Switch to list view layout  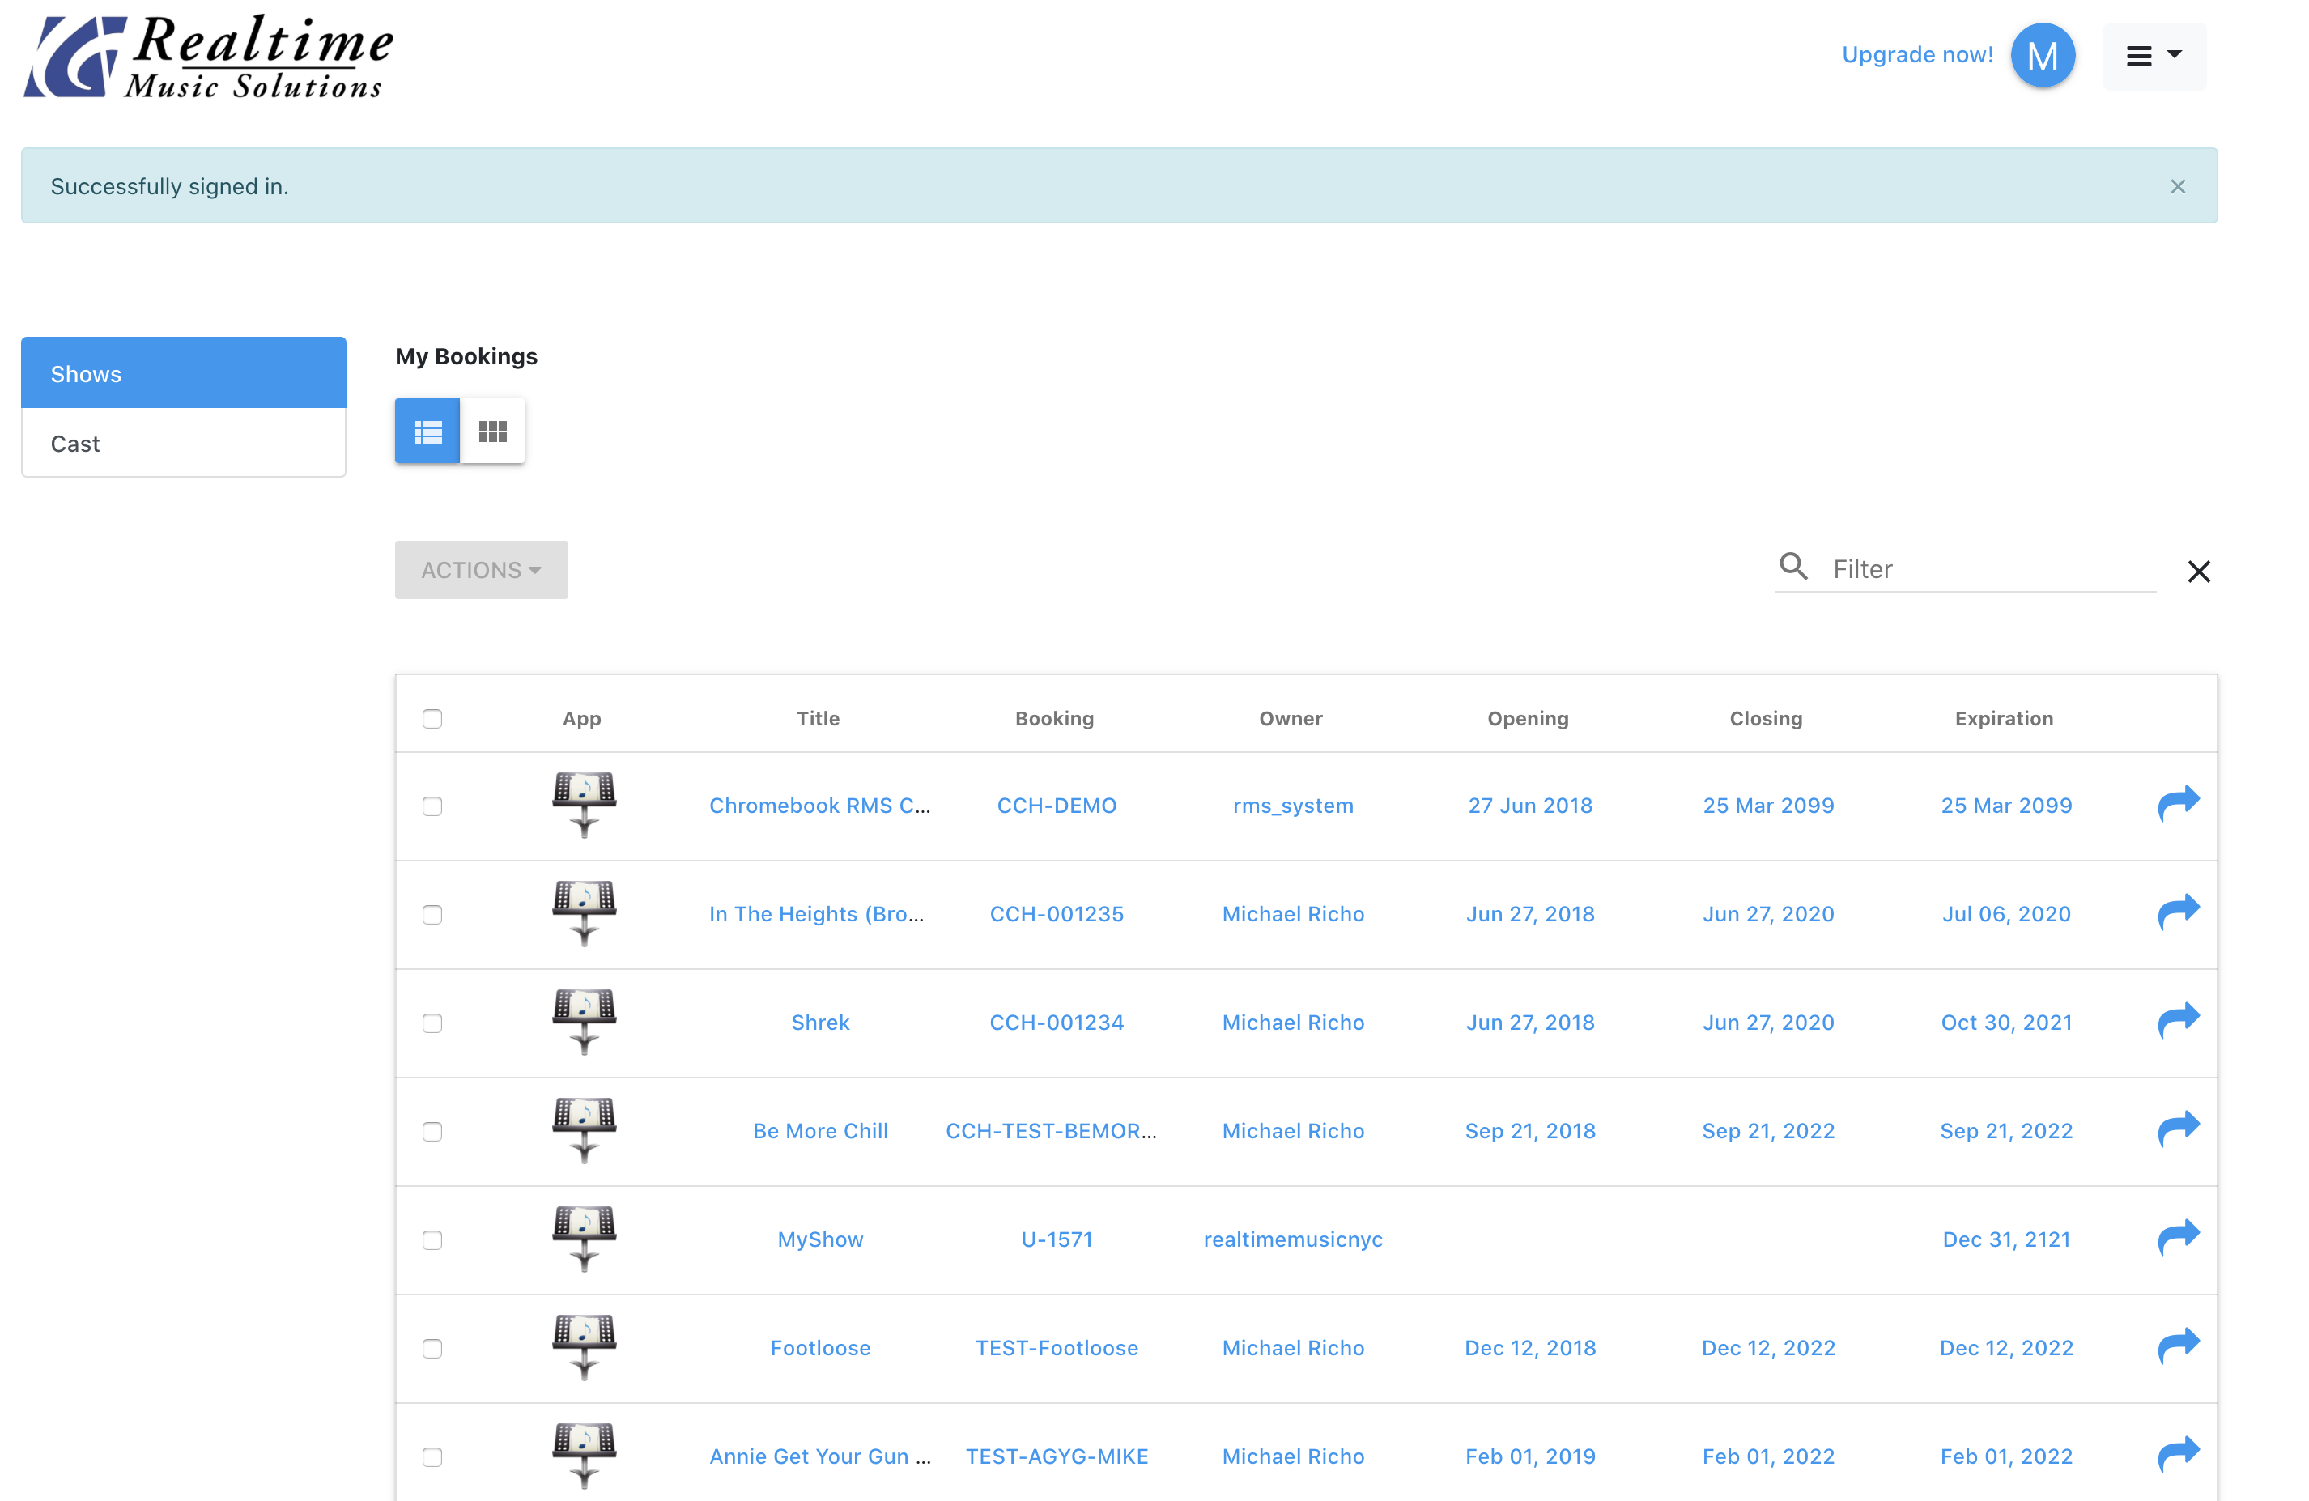[427, 431]
